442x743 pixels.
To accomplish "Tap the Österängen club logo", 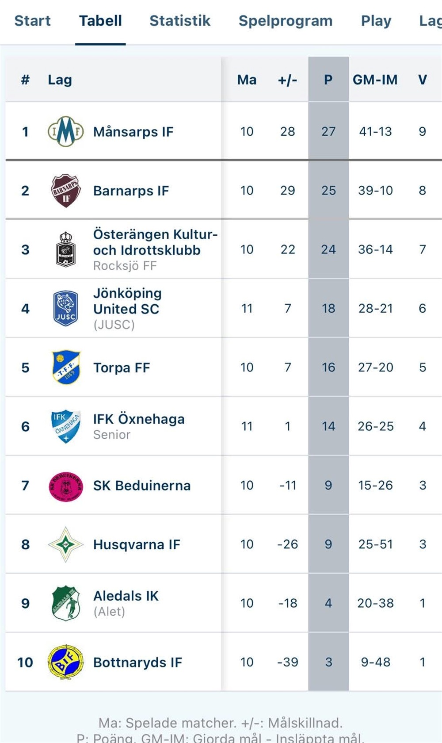I will pos(65,249).
